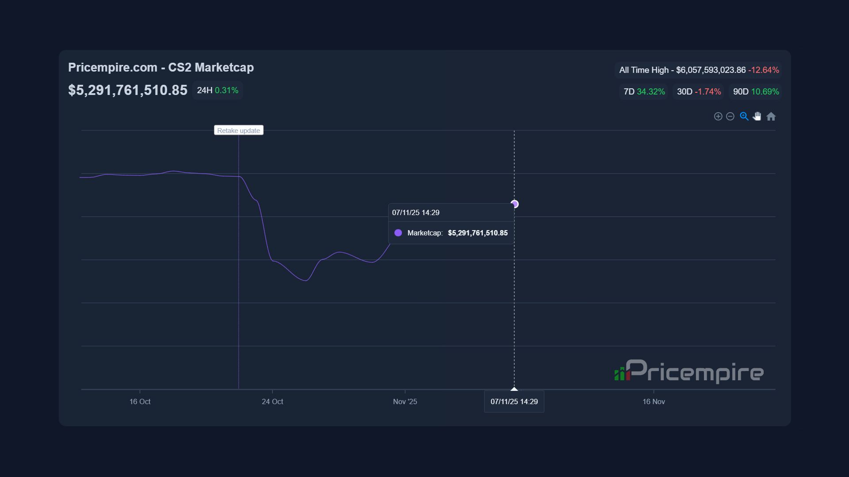Select the 90D change badge

click(755, 92)
